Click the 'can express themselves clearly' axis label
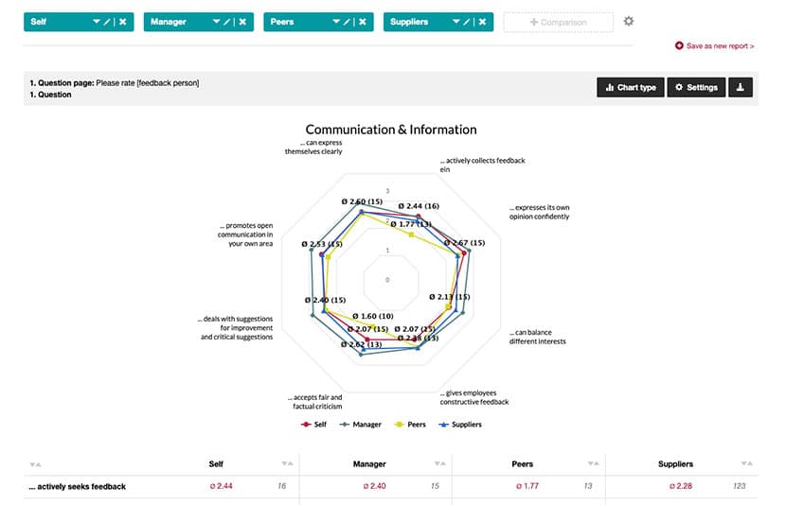 pyautogui.click(x=313, y=148)
